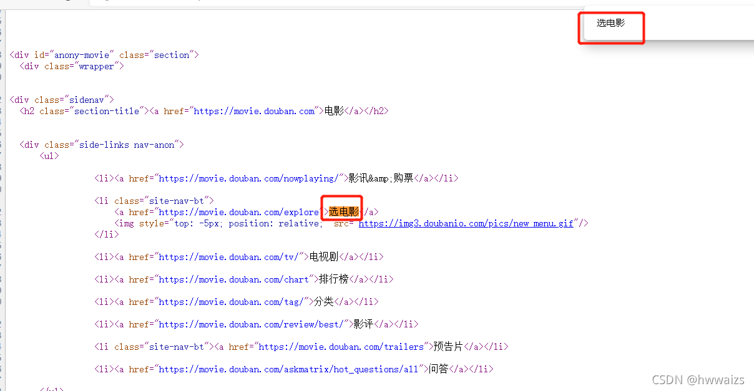Screen dimensions: 754x391
Task: Open the movie.douban.com/trailers link
Action: (x=341, y=347)
